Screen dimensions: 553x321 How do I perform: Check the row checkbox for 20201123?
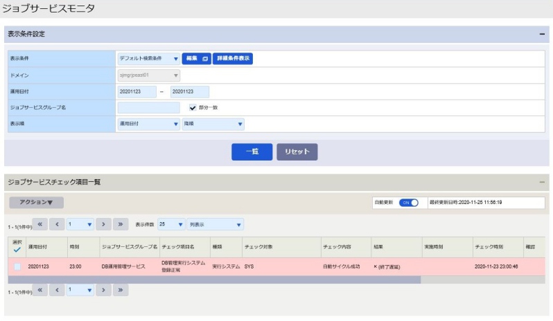tap(17, 267)
